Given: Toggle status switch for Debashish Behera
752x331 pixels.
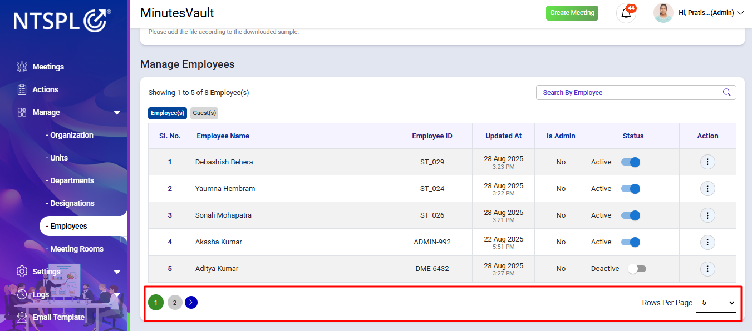Looking at the screenshot, I should pyautogui.click(x=631, y=162).
